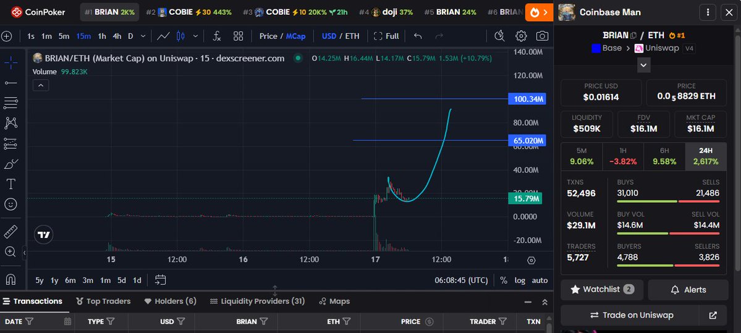Viewport: 741px width, 333px height.
Task: Open the three-dot menu beside Coinbase Man
Action: click(708, 12)
